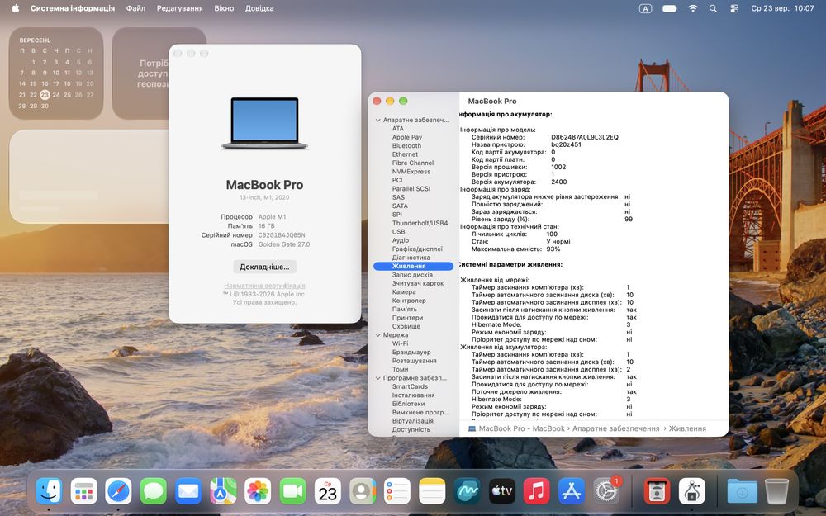Screen dimensions: 826x516
Task: Open Freeform app in Dock
Action: (x=467, y=491)
